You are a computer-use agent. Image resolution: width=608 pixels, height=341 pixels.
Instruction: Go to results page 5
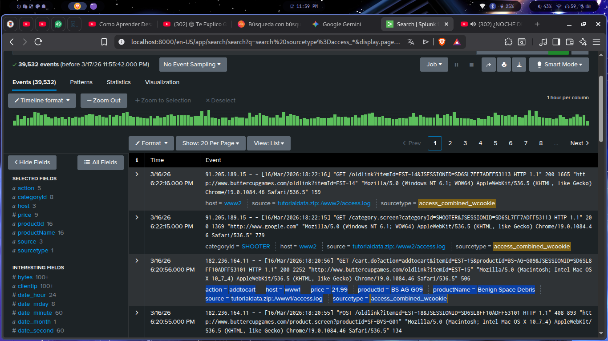(x=495, y=143)
